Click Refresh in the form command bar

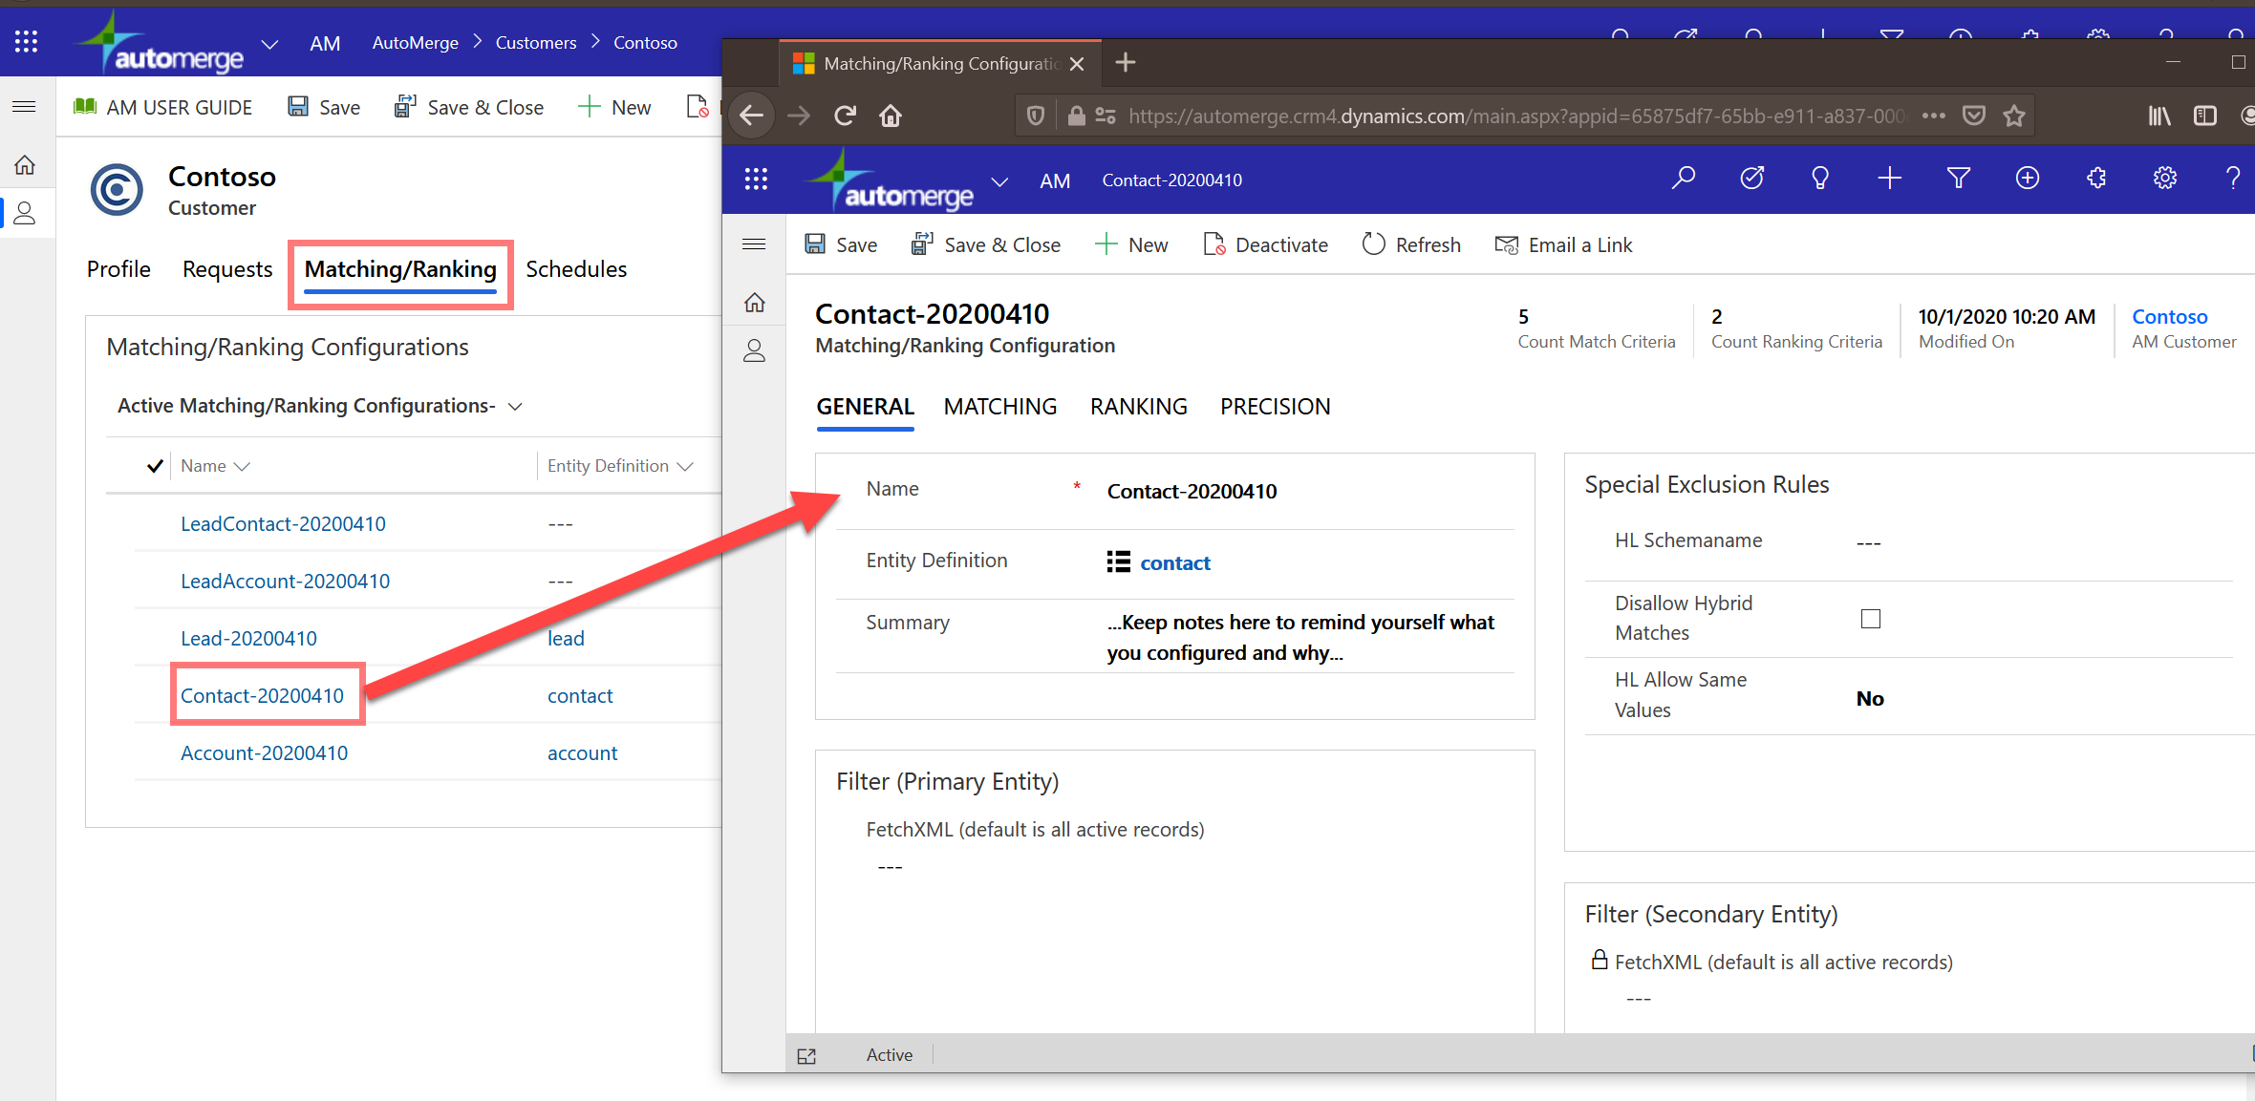[1411, 245]
